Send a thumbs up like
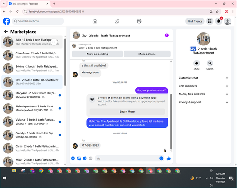This screenshot has width=237, height=188. (169, 158)
